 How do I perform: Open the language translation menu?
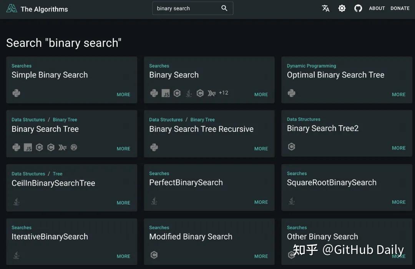[326, 8]
